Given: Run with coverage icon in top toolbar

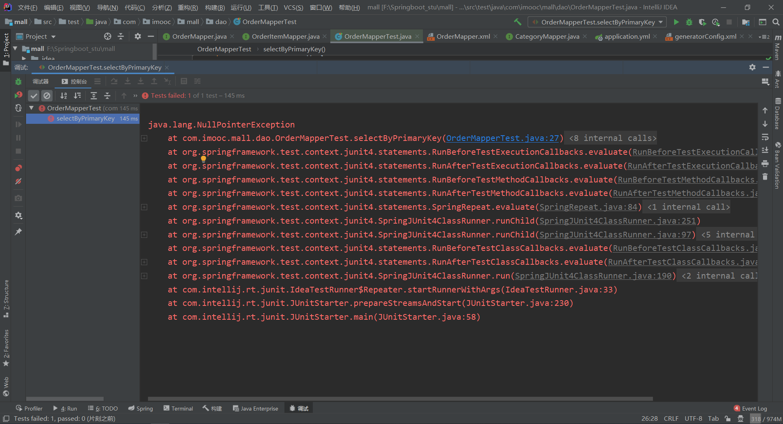Looking at the screenshot, I should click(702, 22).
